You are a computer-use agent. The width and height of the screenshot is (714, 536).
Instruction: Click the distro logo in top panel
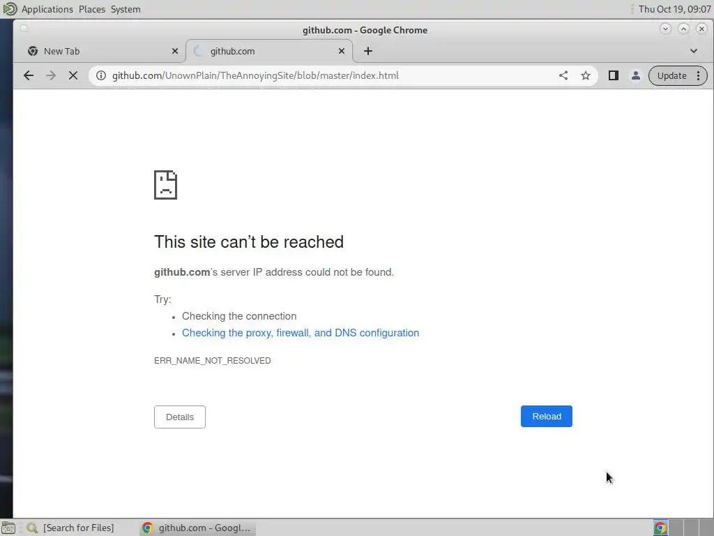click(x=10, y=8)
